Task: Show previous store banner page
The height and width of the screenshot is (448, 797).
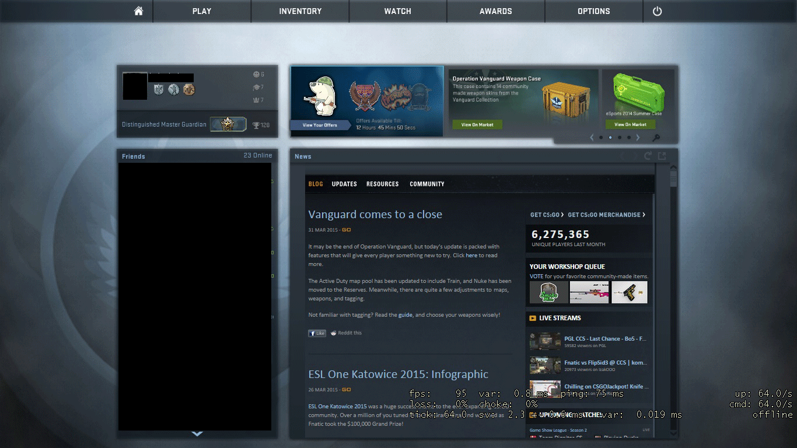Action: coord(592,138)
